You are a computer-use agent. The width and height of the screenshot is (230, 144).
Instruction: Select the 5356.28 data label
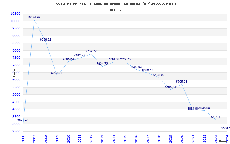click(x=170, y=87)
